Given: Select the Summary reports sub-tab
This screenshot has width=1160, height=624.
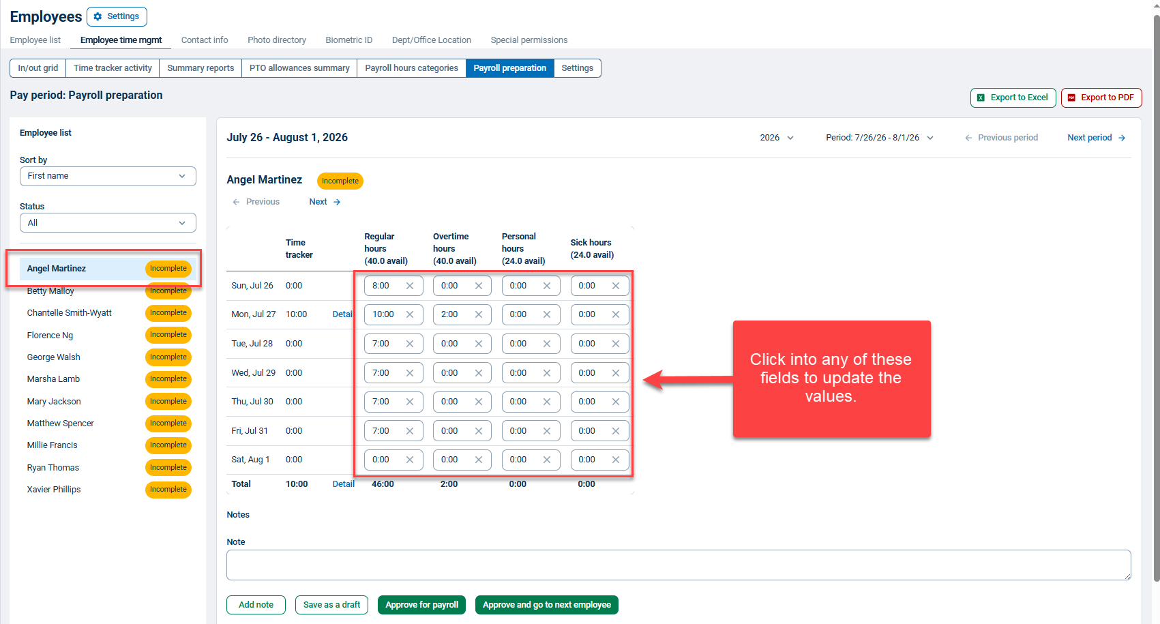Looking at the screenshot, I should (200, 68).
